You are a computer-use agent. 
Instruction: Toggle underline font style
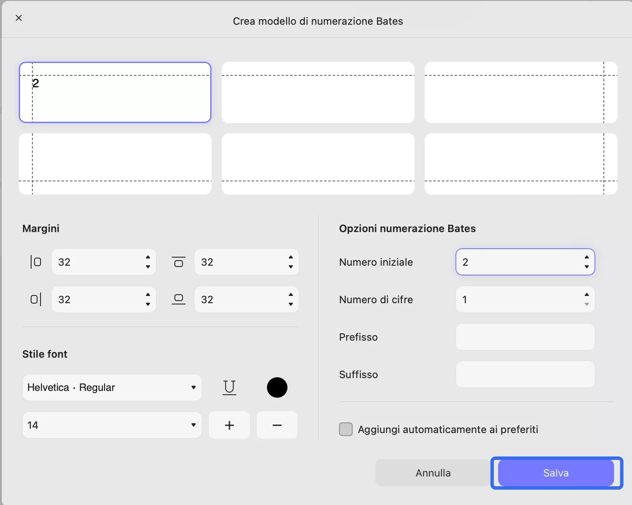coord(229,387)
